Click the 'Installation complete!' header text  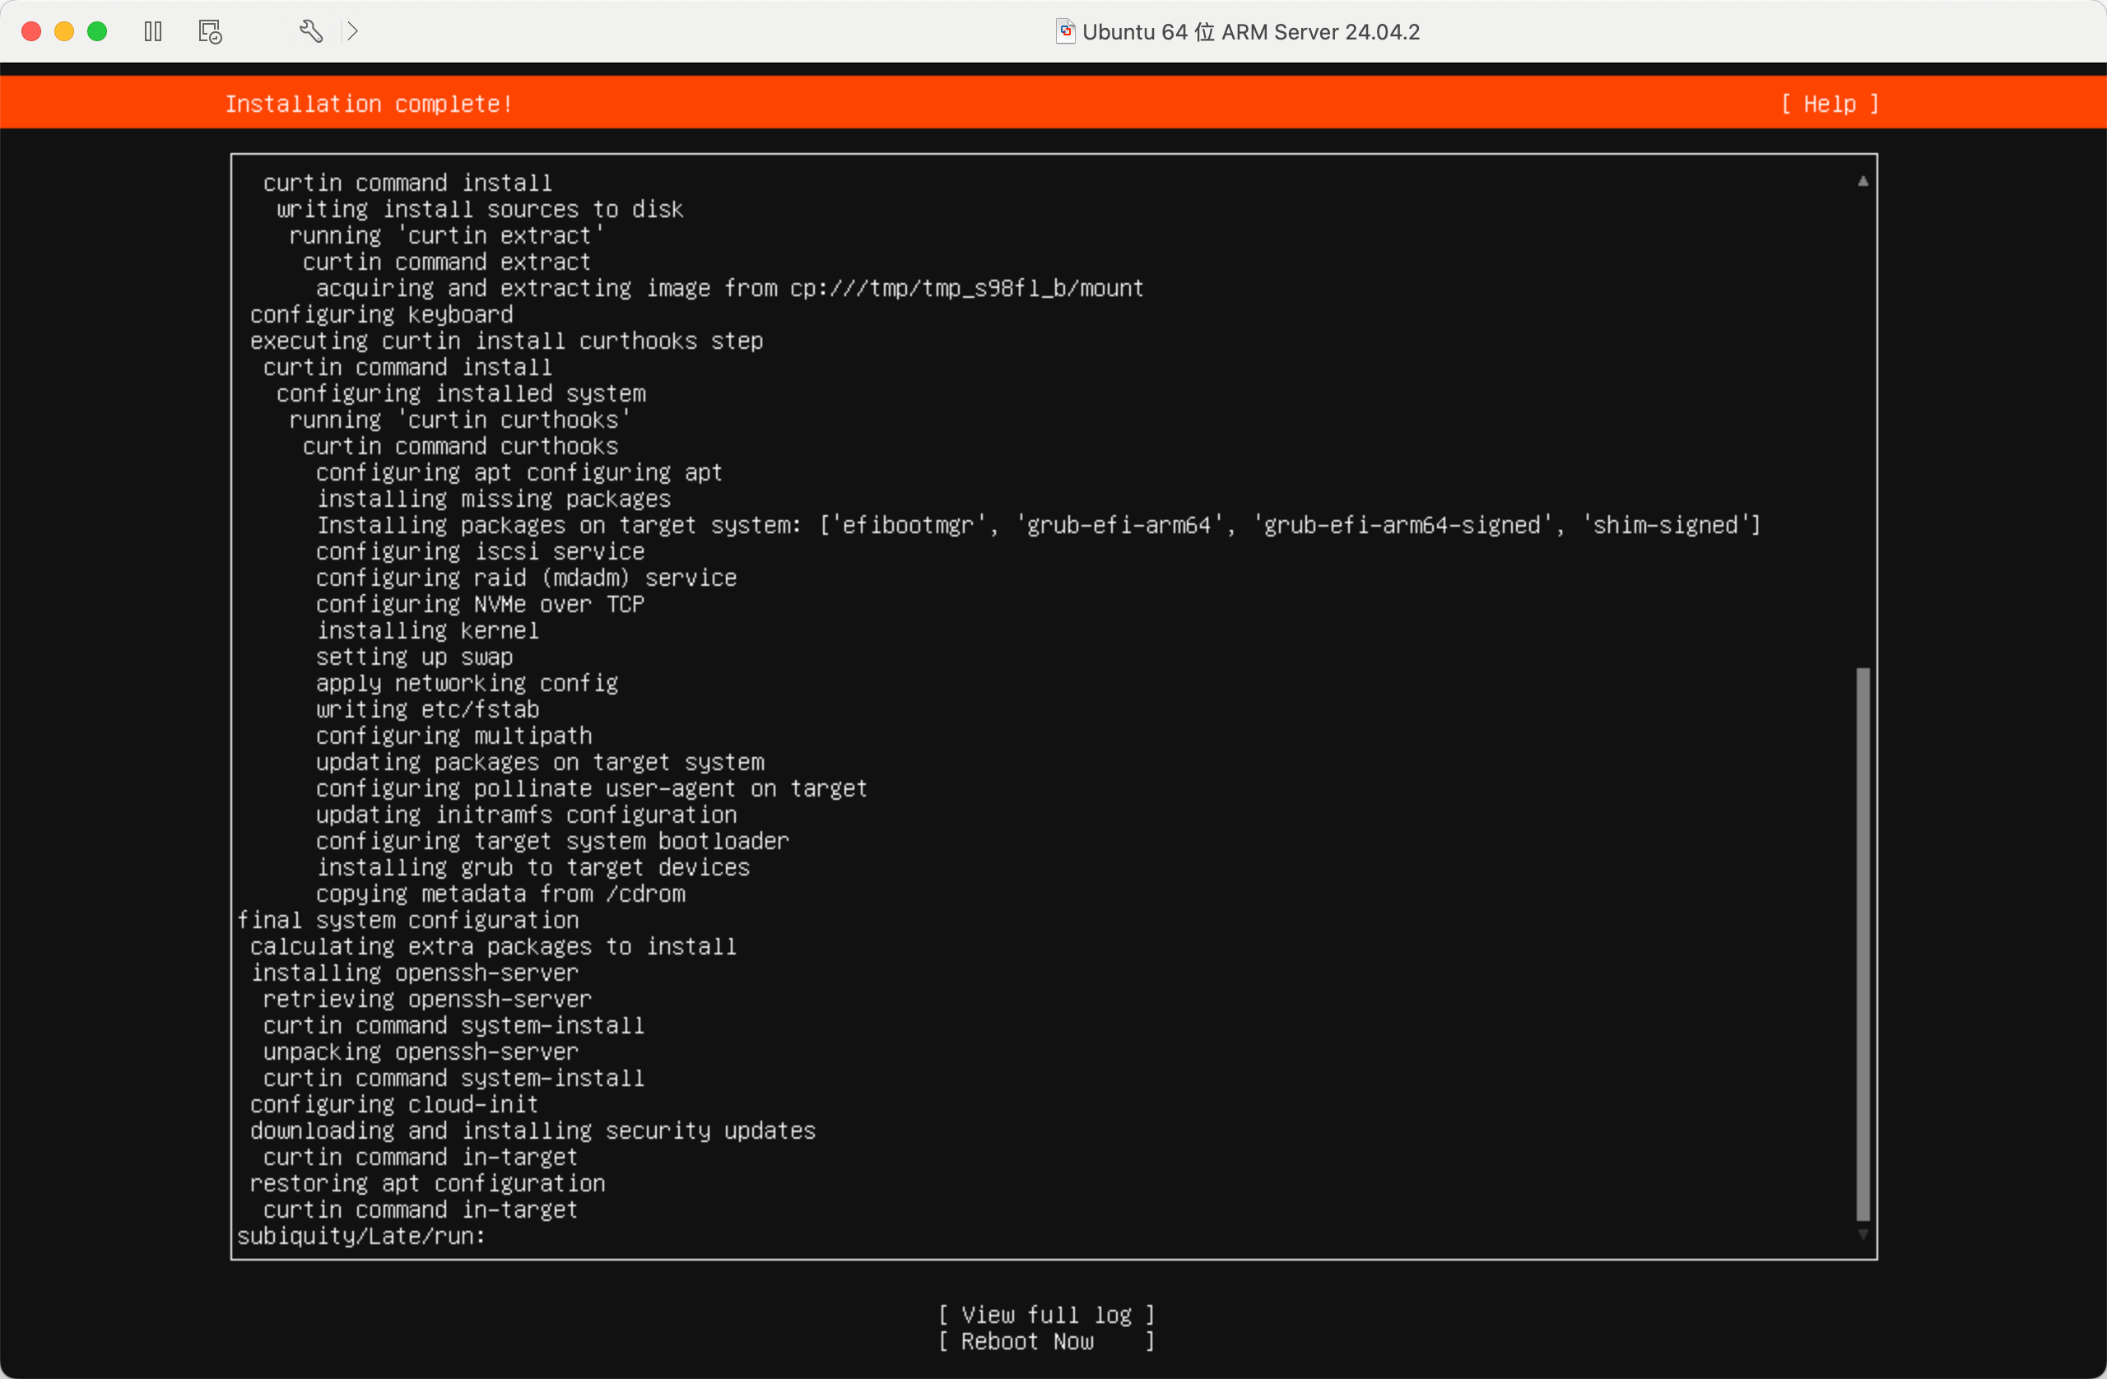368,104
